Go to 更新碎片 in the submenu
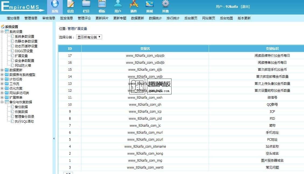The image size is (304, 174). coord(102,18)
